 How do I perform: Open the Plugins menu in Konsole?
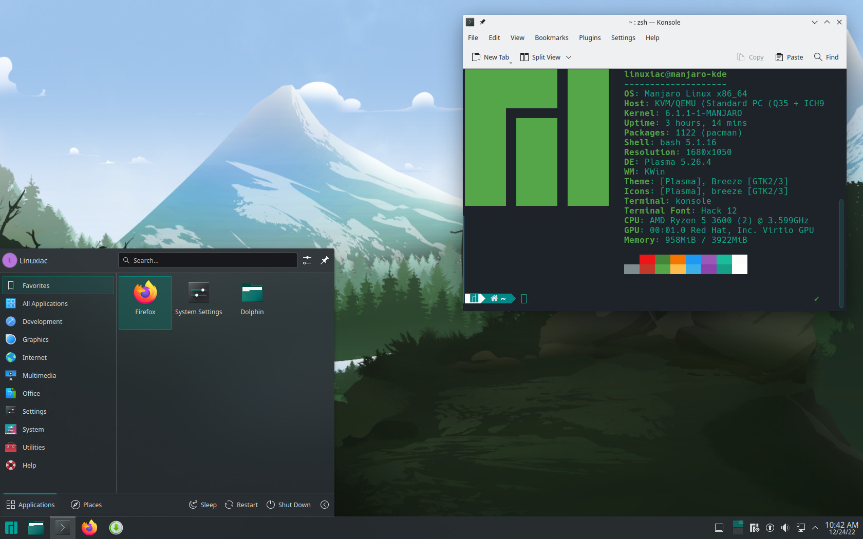589,38
